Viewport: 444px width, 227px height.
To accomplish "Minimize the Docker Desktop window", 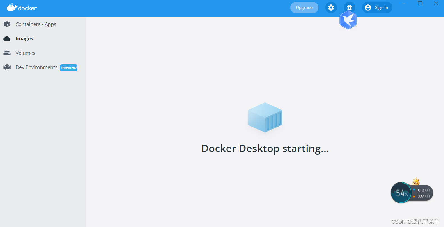I will (x=404, y=3).
